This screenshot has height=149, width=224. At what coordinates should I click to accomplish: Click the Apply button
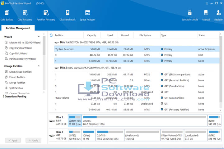tap(13, 140)
